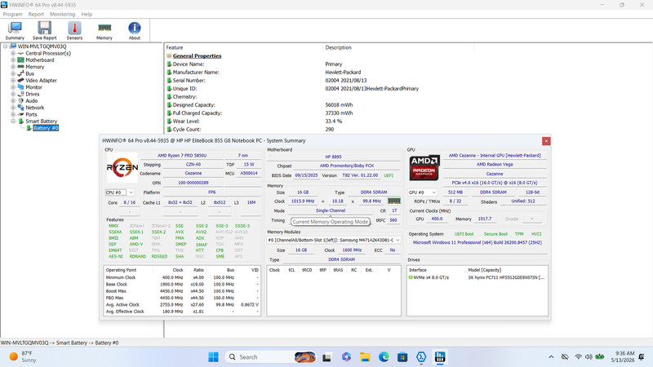653x367 pixels.
Task: Expand the Memory tree node
Action: click(x=13, y=67)
